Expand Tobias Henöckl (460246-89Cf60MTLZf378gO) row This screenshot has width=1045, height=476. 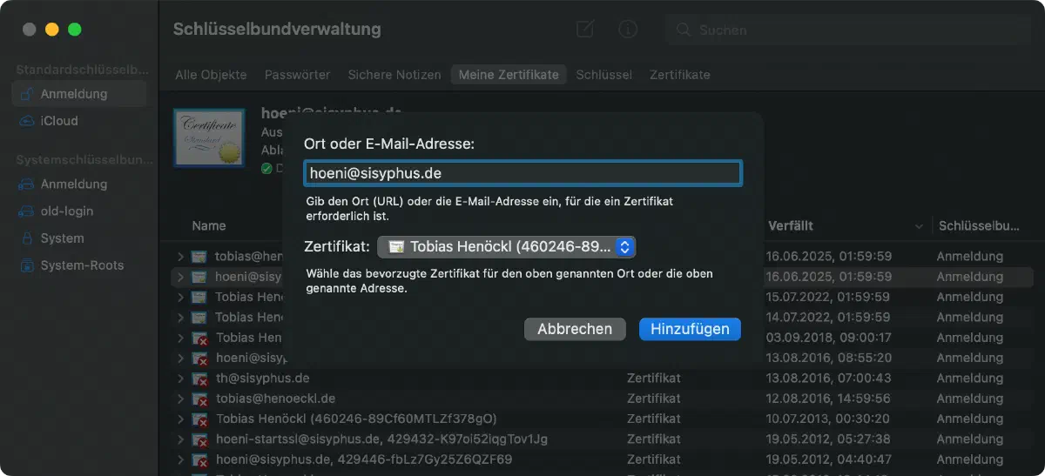(x=180, y=419)
